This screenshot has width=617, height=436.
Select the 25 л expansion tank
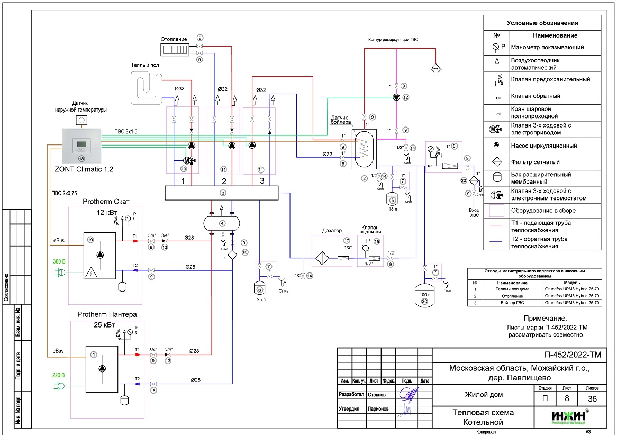[x=259, y=288]
